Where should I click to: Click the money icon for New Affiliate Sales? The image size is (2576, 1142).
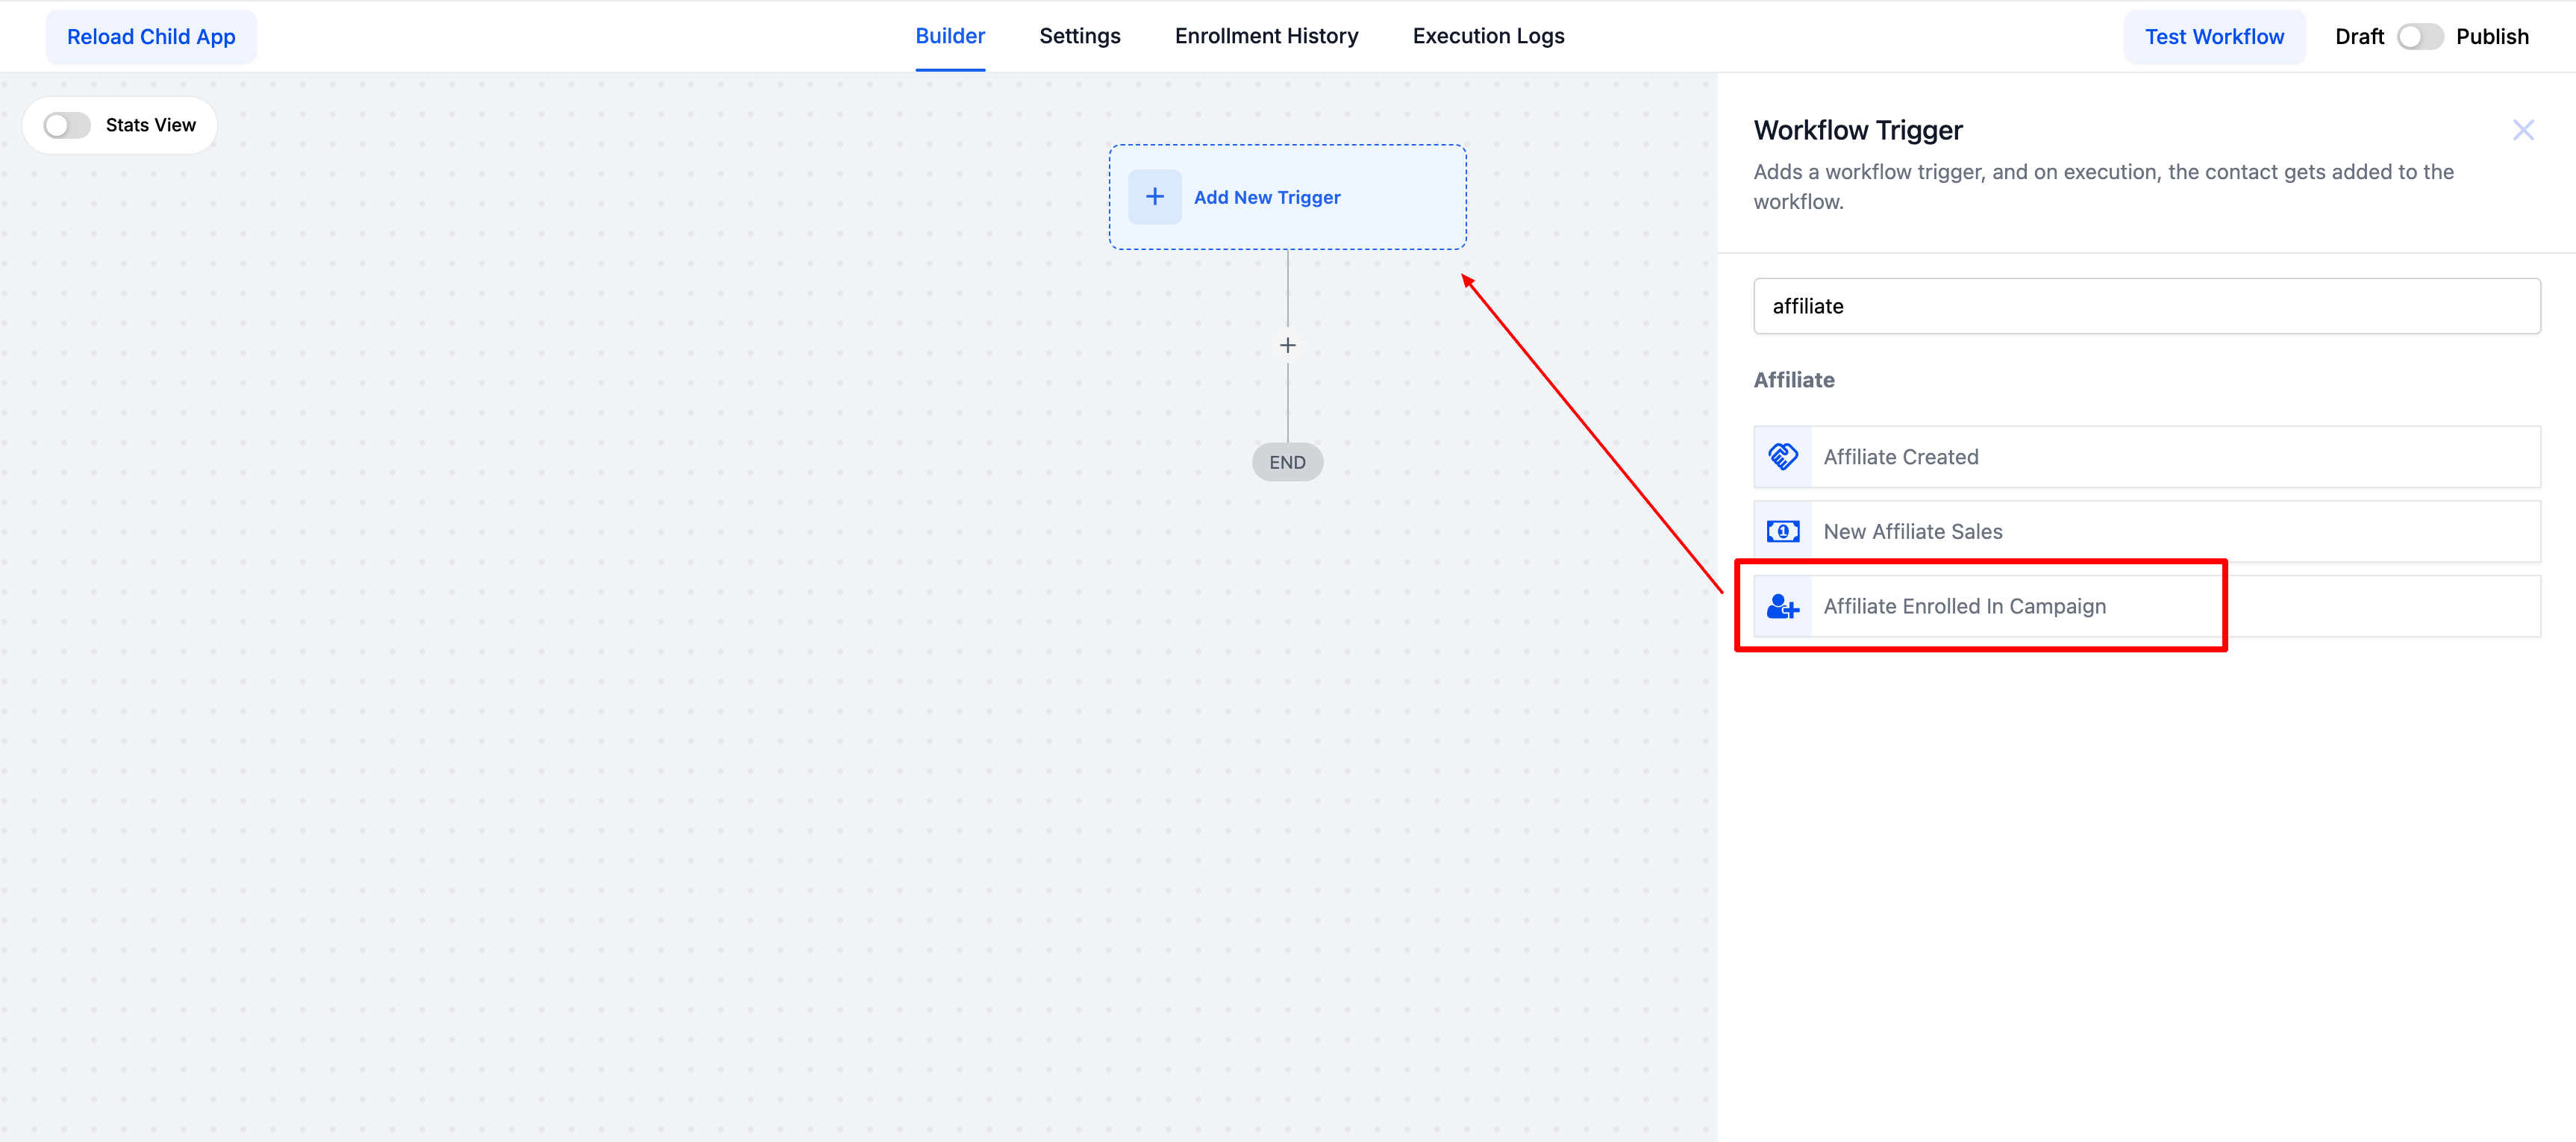pyautogui.click(x=1782, y=531)
